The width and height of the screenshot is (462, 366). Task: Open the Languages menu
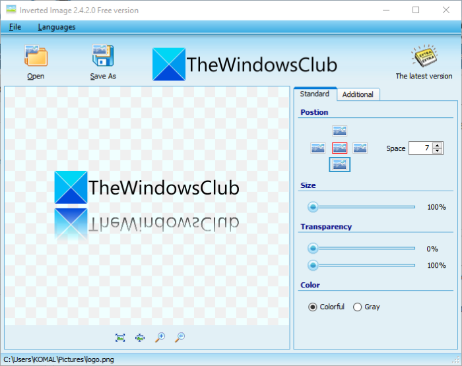coord(57,27)
